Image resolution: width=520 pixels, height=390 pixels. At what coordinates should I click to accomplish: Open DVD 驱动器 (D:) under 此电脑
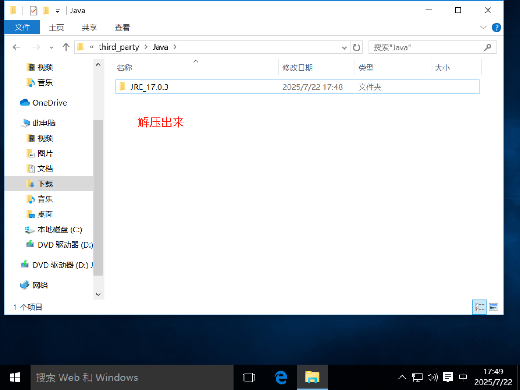[x=65, y=244]
